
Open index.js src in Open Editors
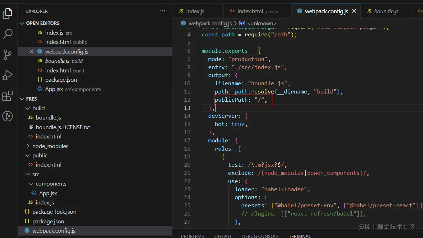point(95,33)
